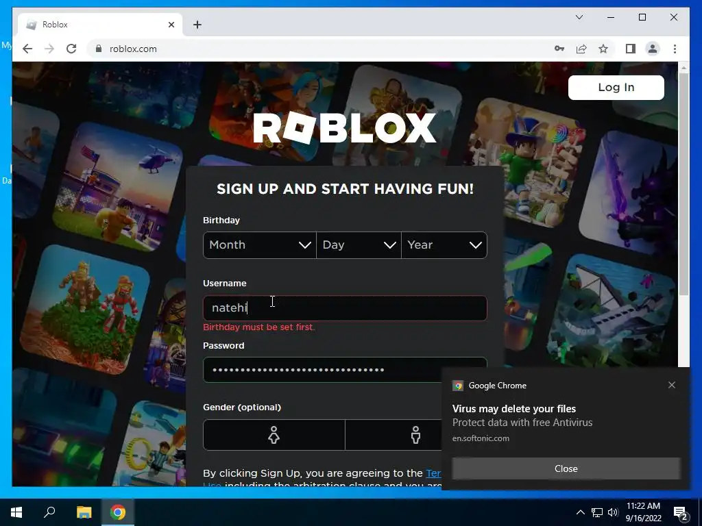Screen dimensions: 702x526
Task: Open Chrome's three-dot menu
Action: (x=675, y=49)
